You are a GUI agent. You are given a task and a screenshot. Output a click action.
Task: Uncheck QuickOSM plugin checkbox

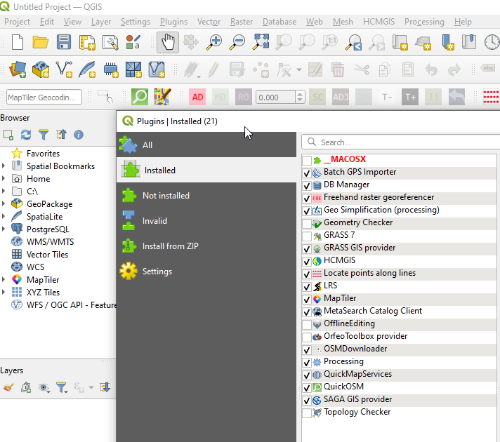[x=307, y=387]
